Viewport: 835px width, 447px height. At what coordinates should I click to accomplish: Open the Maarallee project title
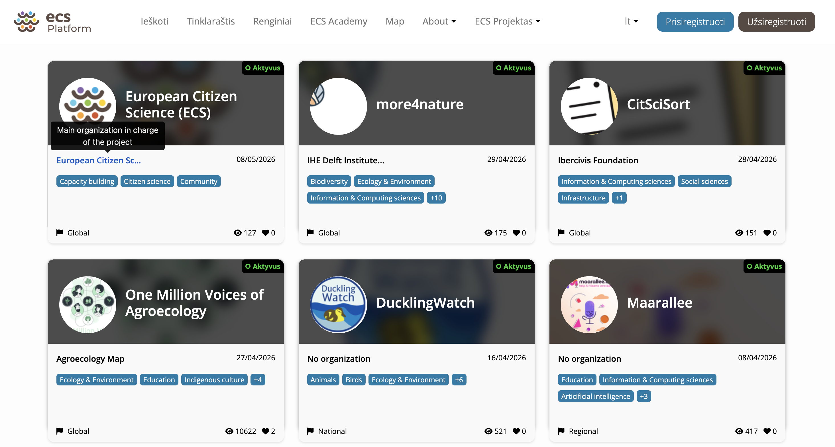click(x=659, y=303)
